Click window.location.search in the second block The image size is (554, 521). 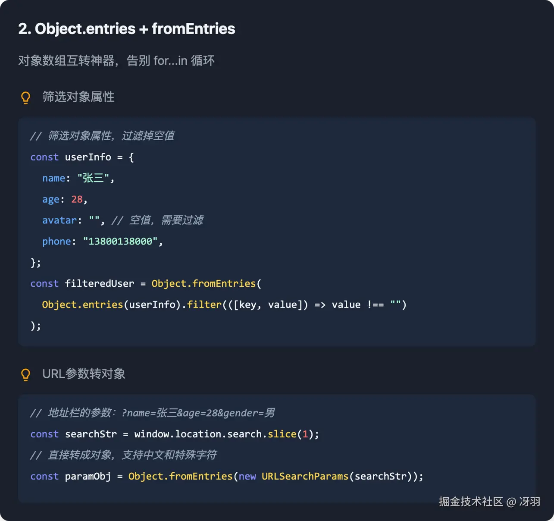pos(198,434)
